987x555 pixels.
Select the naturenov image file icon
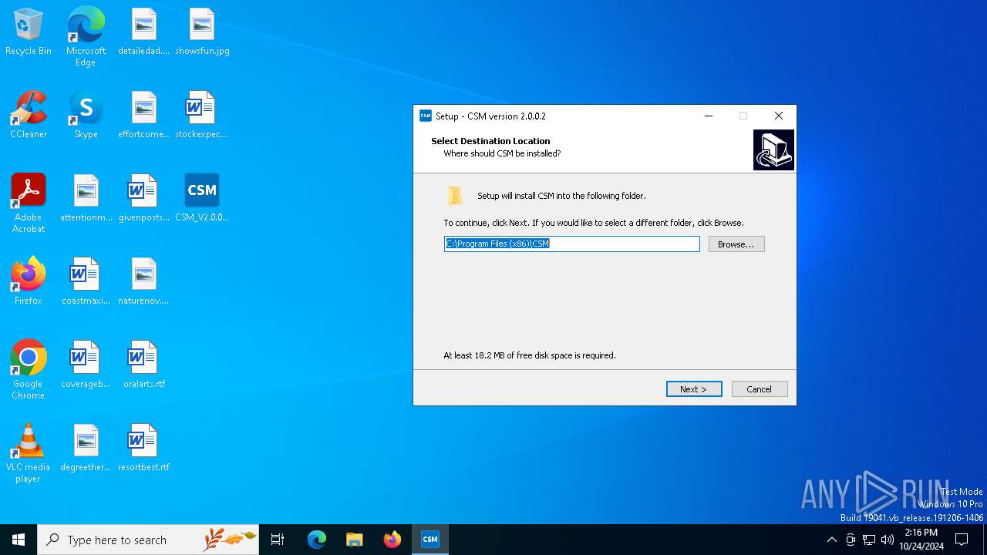click(x=143, y=282)
